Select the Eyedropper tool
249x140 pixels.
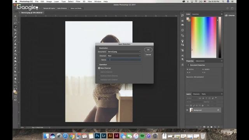(15, 33)
